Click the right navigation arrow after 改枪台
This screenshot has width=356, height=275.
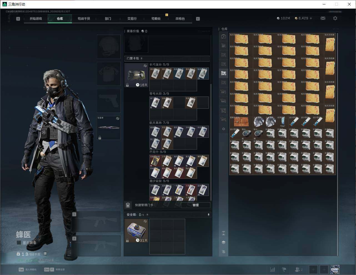tap(198, 19)
